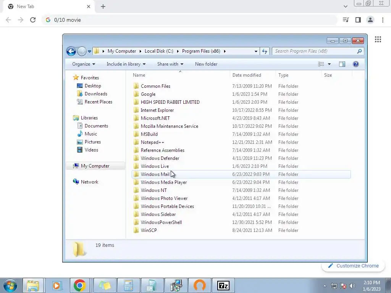Screen dimensions: 391x293
Task: Click the change view icon
Action: click(321, 64)
